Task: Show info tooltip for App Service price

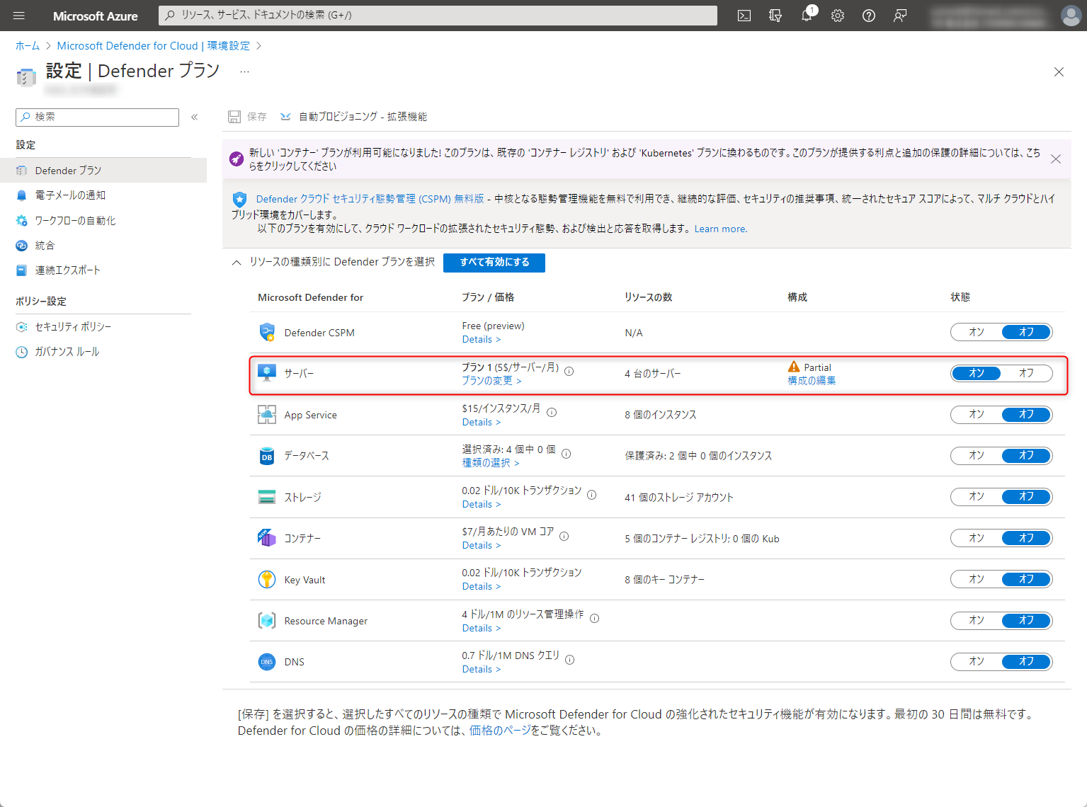Action: 552,412
